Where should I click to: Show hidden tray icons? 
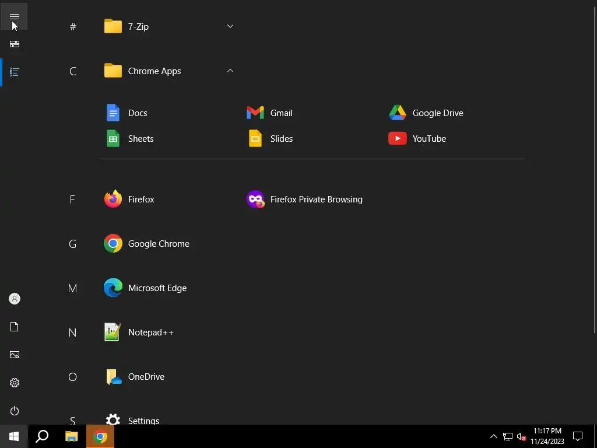tap(493, 436)
